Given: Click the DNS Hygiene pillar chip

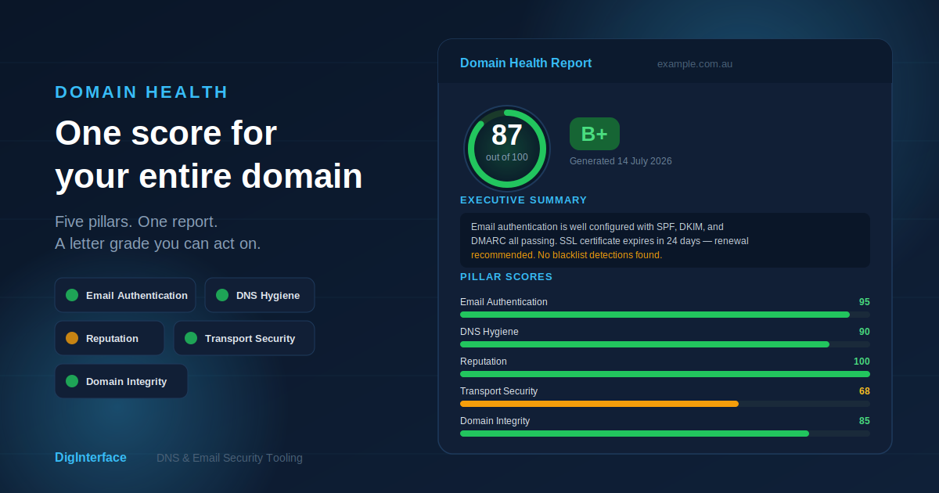Looking at the screenshot, I should [x=260, y=295].
